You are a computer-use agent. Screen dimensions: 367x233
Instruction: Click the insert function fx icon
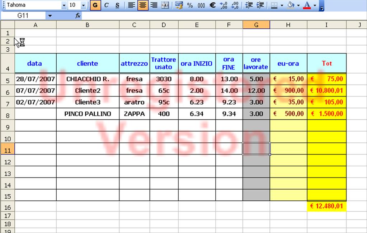pyautogui.click(x=78, y=16)
